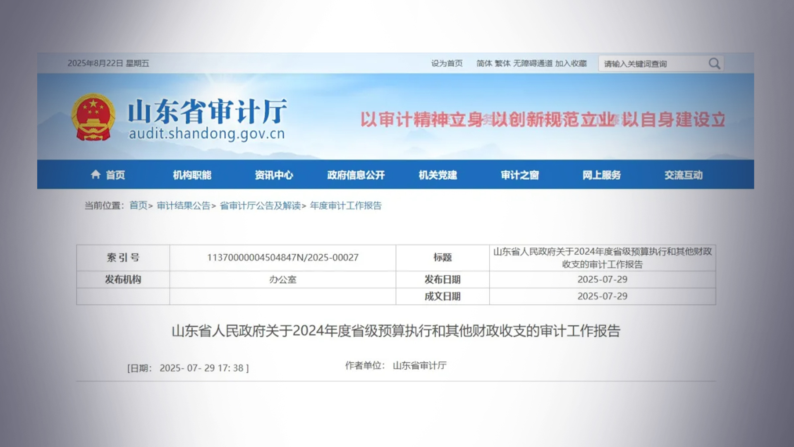Select index number 11370000004504847N/2025-00027

coord(283,257)
